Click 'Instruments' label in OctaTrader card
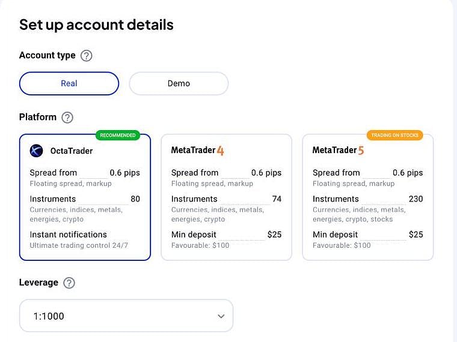This screenshot has height=342, width=457. coord(53,199)
